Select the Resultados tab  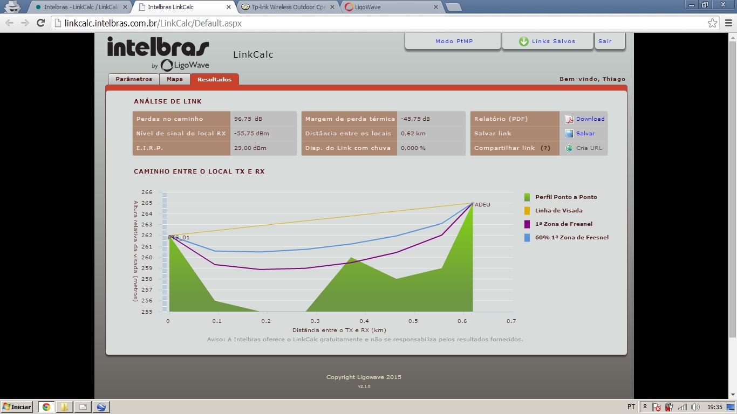(x=214, y=79)
